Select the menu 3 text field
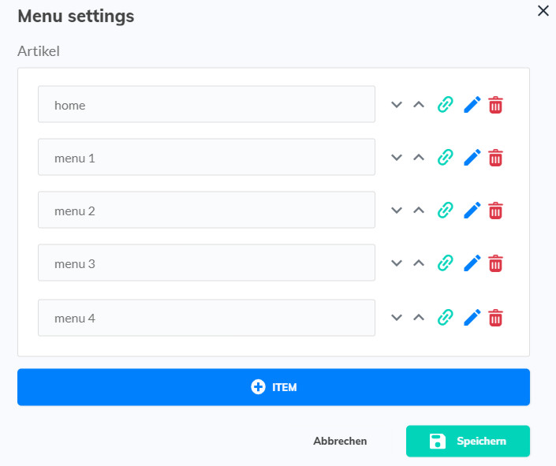 click(206, 263)
